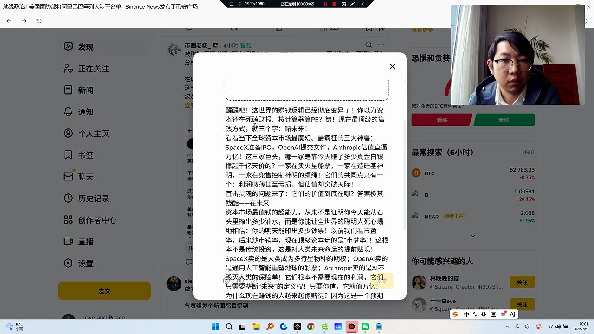594x334 pixels.
Task: Open Google Chrome from the taskbar
Action: click(x=310, y=327)
